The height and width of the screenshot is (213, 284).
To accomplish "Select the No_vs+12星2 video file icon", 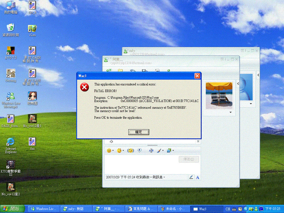I will tap(11, 189).
